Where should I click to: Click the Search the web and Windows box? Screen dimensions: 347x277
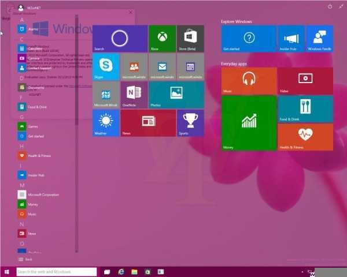[57, 272]
